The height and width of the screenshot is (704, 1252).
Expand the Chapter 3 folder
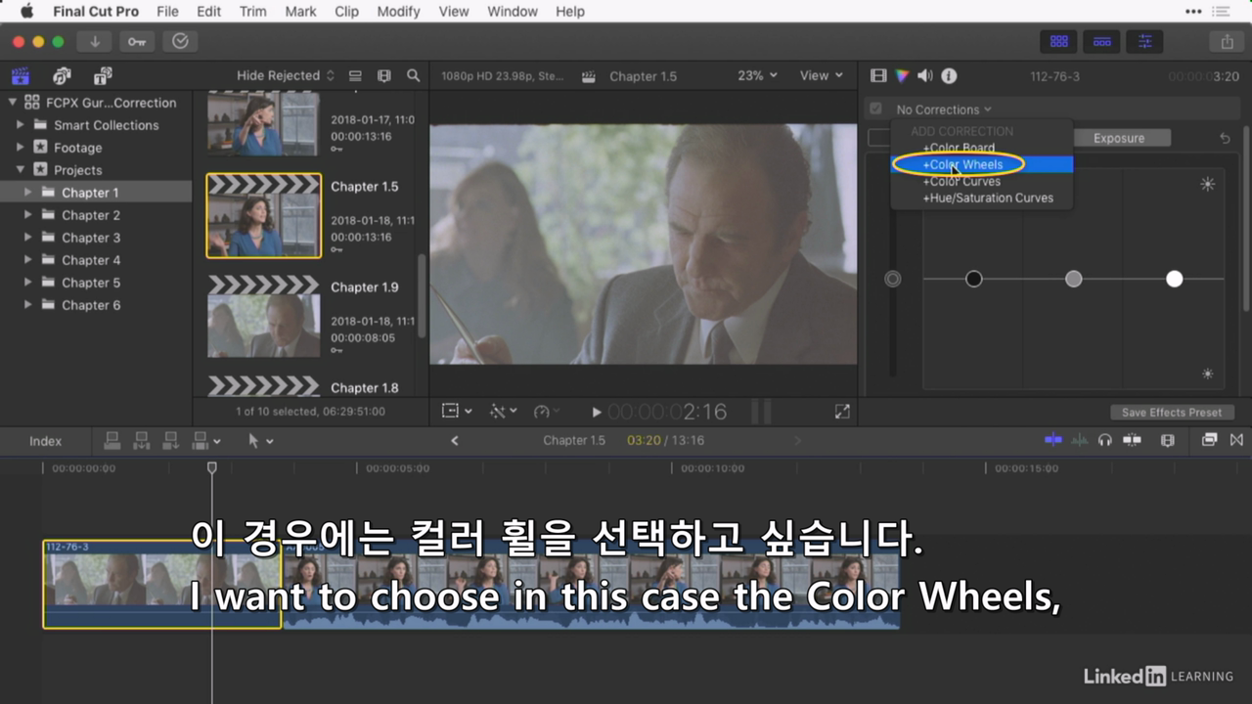tap(28, 238)
